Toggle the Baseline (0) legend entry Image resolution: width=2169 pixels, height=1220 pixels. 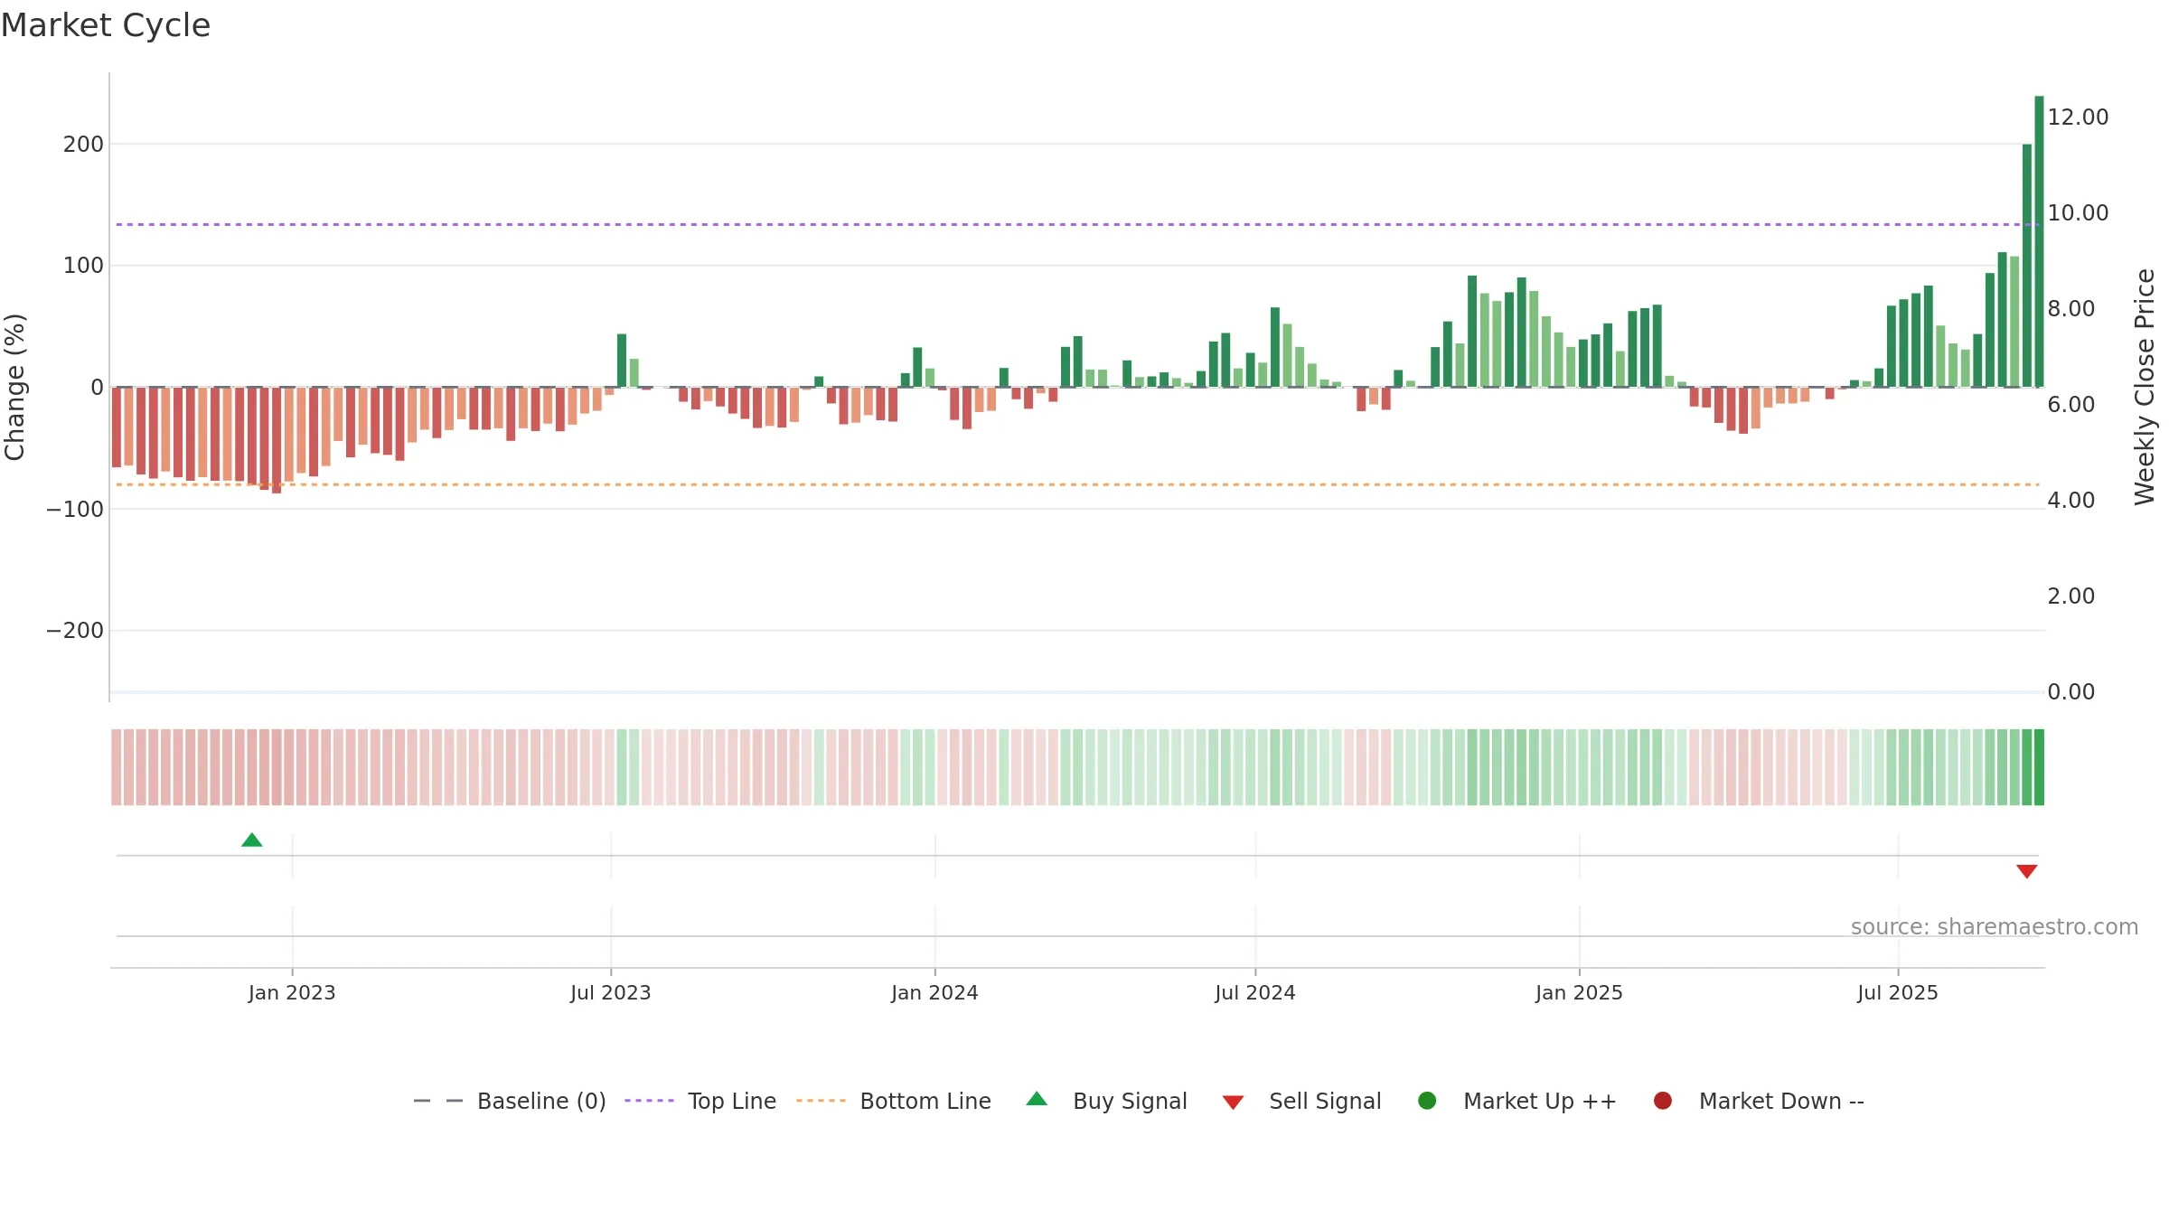coord(510,1101)
